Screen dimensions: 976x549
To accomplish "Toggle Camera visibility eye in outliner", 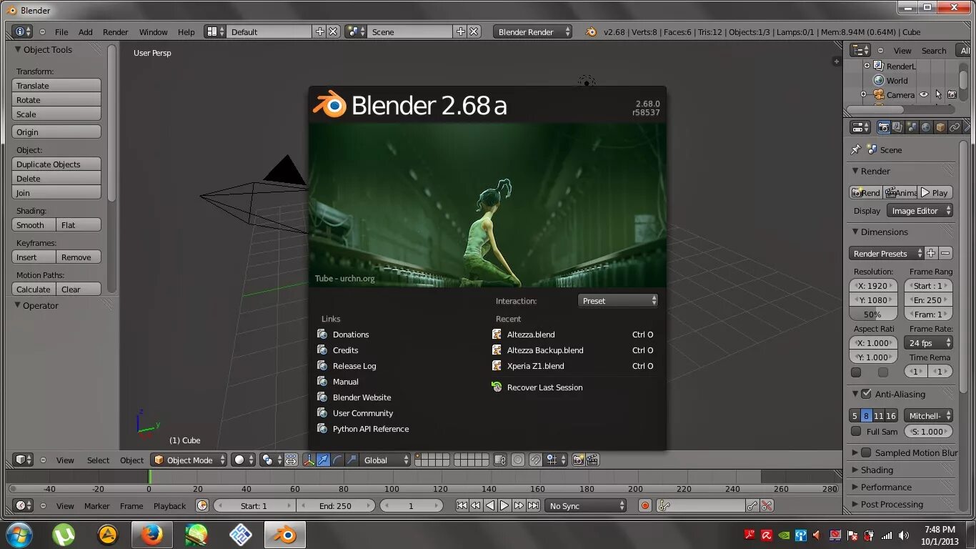I will pos(924,94).
